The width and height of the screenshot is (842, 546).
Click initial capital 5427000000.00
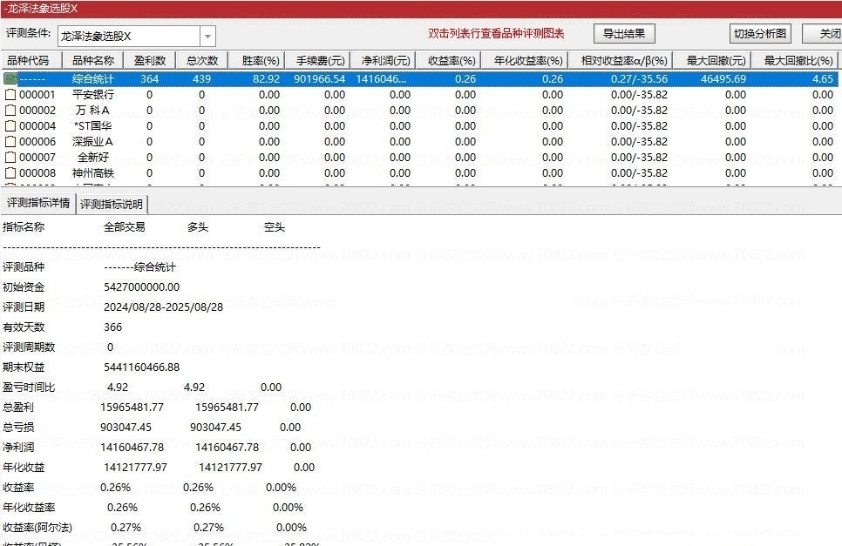pos(142,287)
